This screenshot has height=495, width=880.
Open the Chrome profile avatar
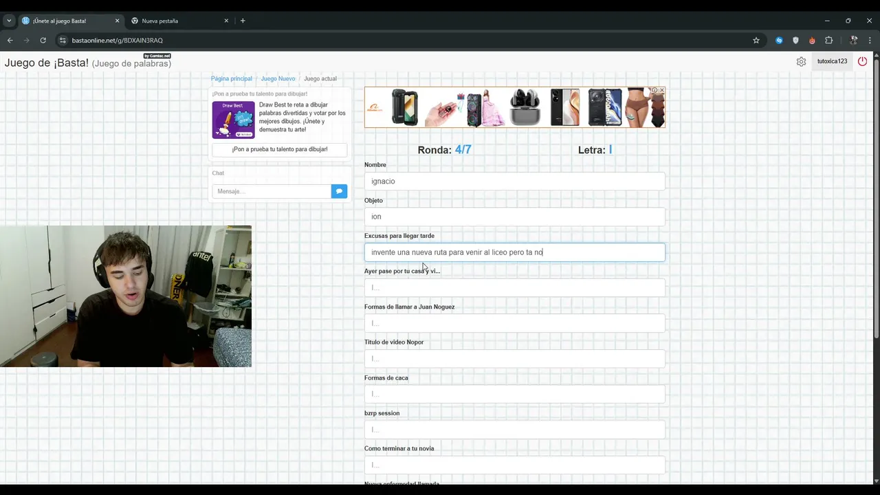pos(853,41)
